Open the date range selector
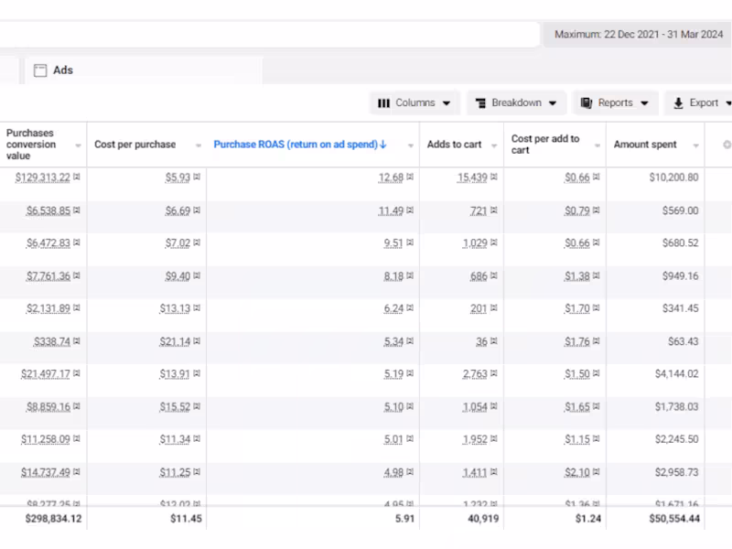732x549 pixels. [x=638, y=35]
